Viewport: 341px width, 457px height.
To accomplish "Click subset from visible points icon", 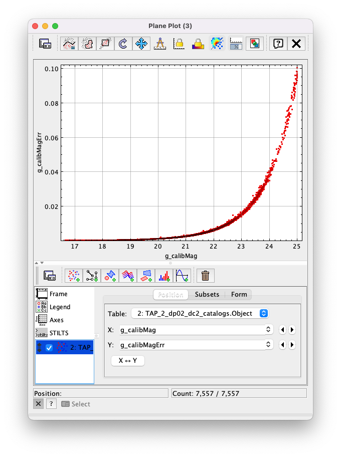I will coord(105,44).
